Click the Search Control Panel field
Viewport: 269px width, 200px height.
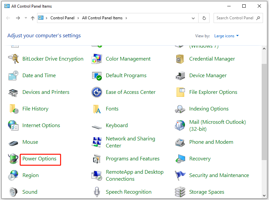(x=238, y=18)
